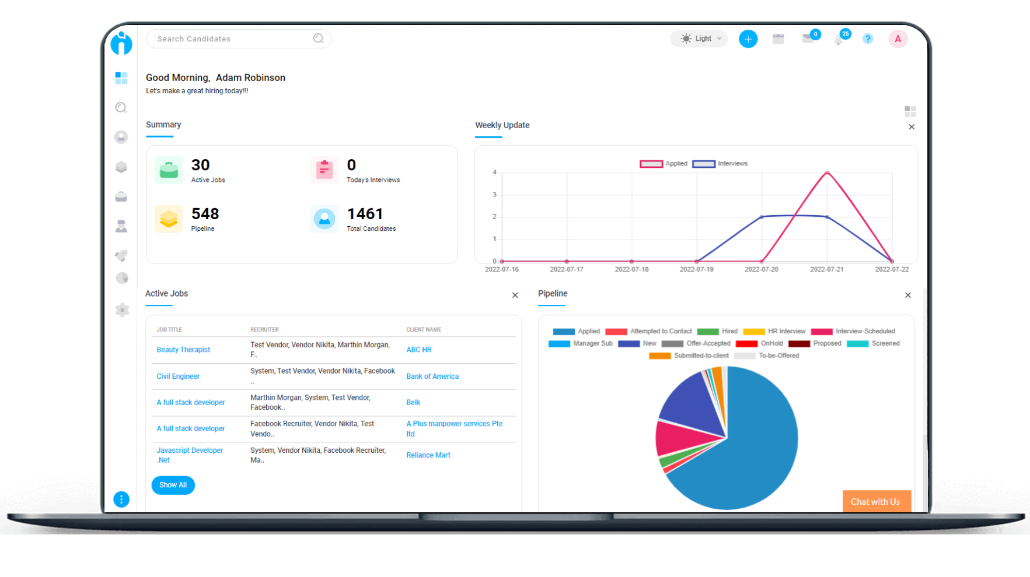Viewport: 1030px width, 577px height.
Task: Open the Belk client link
Action: pyautogui.click(x=413, y=403)
